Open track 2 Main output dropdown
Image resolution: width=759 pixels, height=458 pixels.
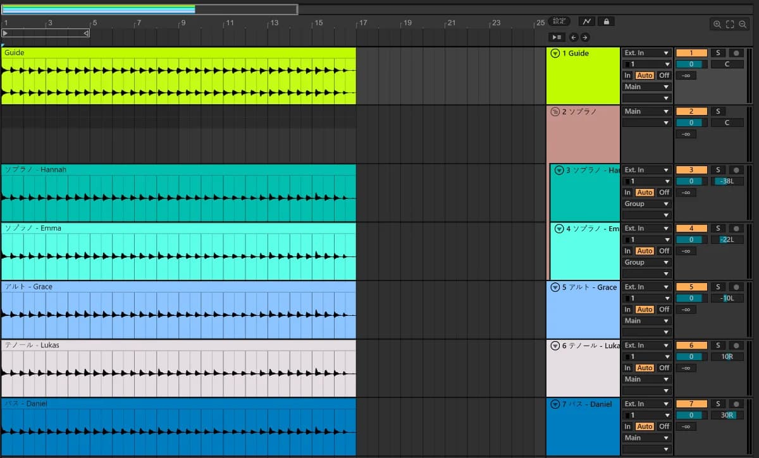click(646, 111)
